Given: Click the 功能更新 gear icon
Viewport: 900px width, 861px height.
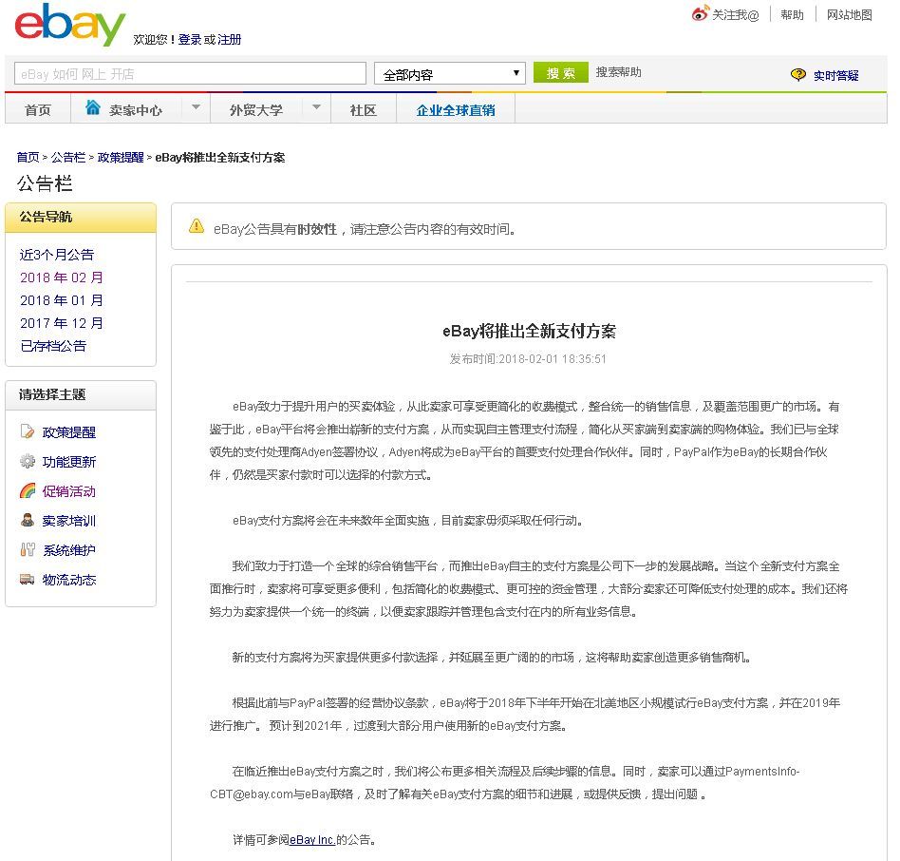Looking at the screenshot, I should 29,461.
